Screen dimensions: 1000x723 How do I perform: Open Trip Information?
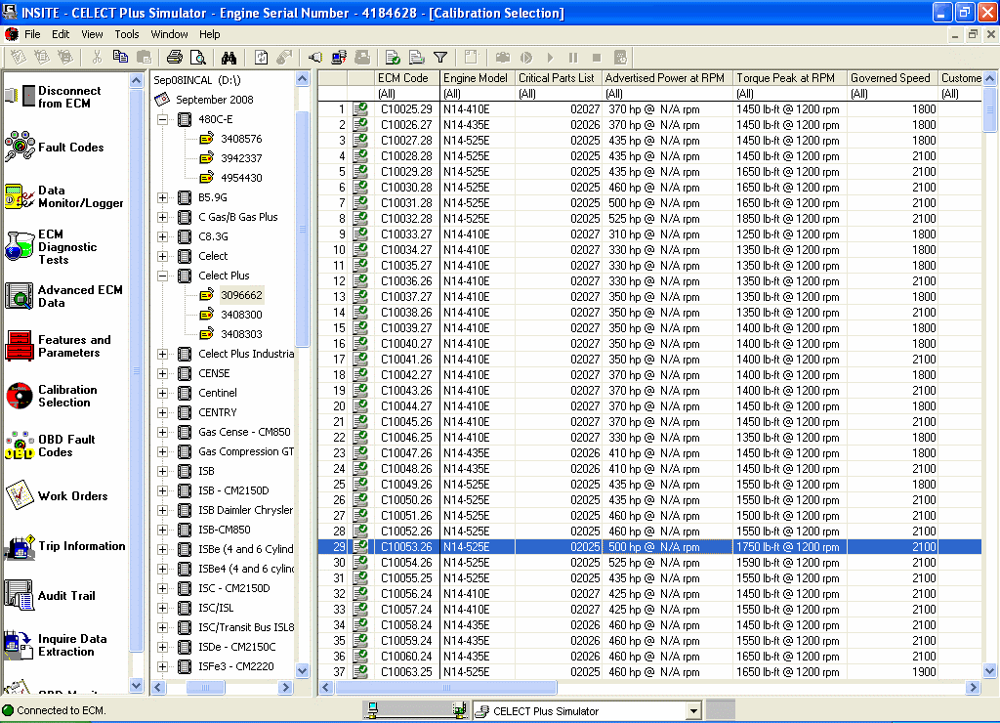coord(65,546)
